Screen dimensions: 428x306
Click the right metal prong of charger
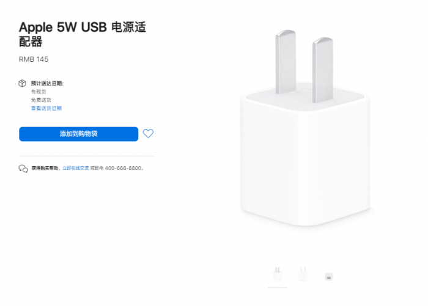click(x=323, y=70)
